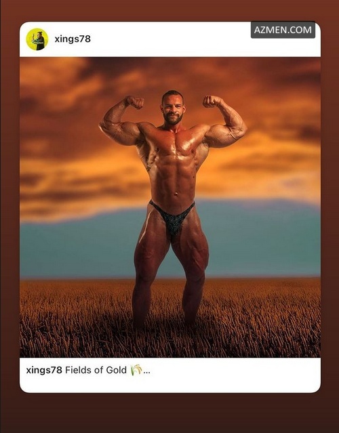Tap the brown story background below the card
This screenshot has height=433, width=339.
[x=169, y=413]
